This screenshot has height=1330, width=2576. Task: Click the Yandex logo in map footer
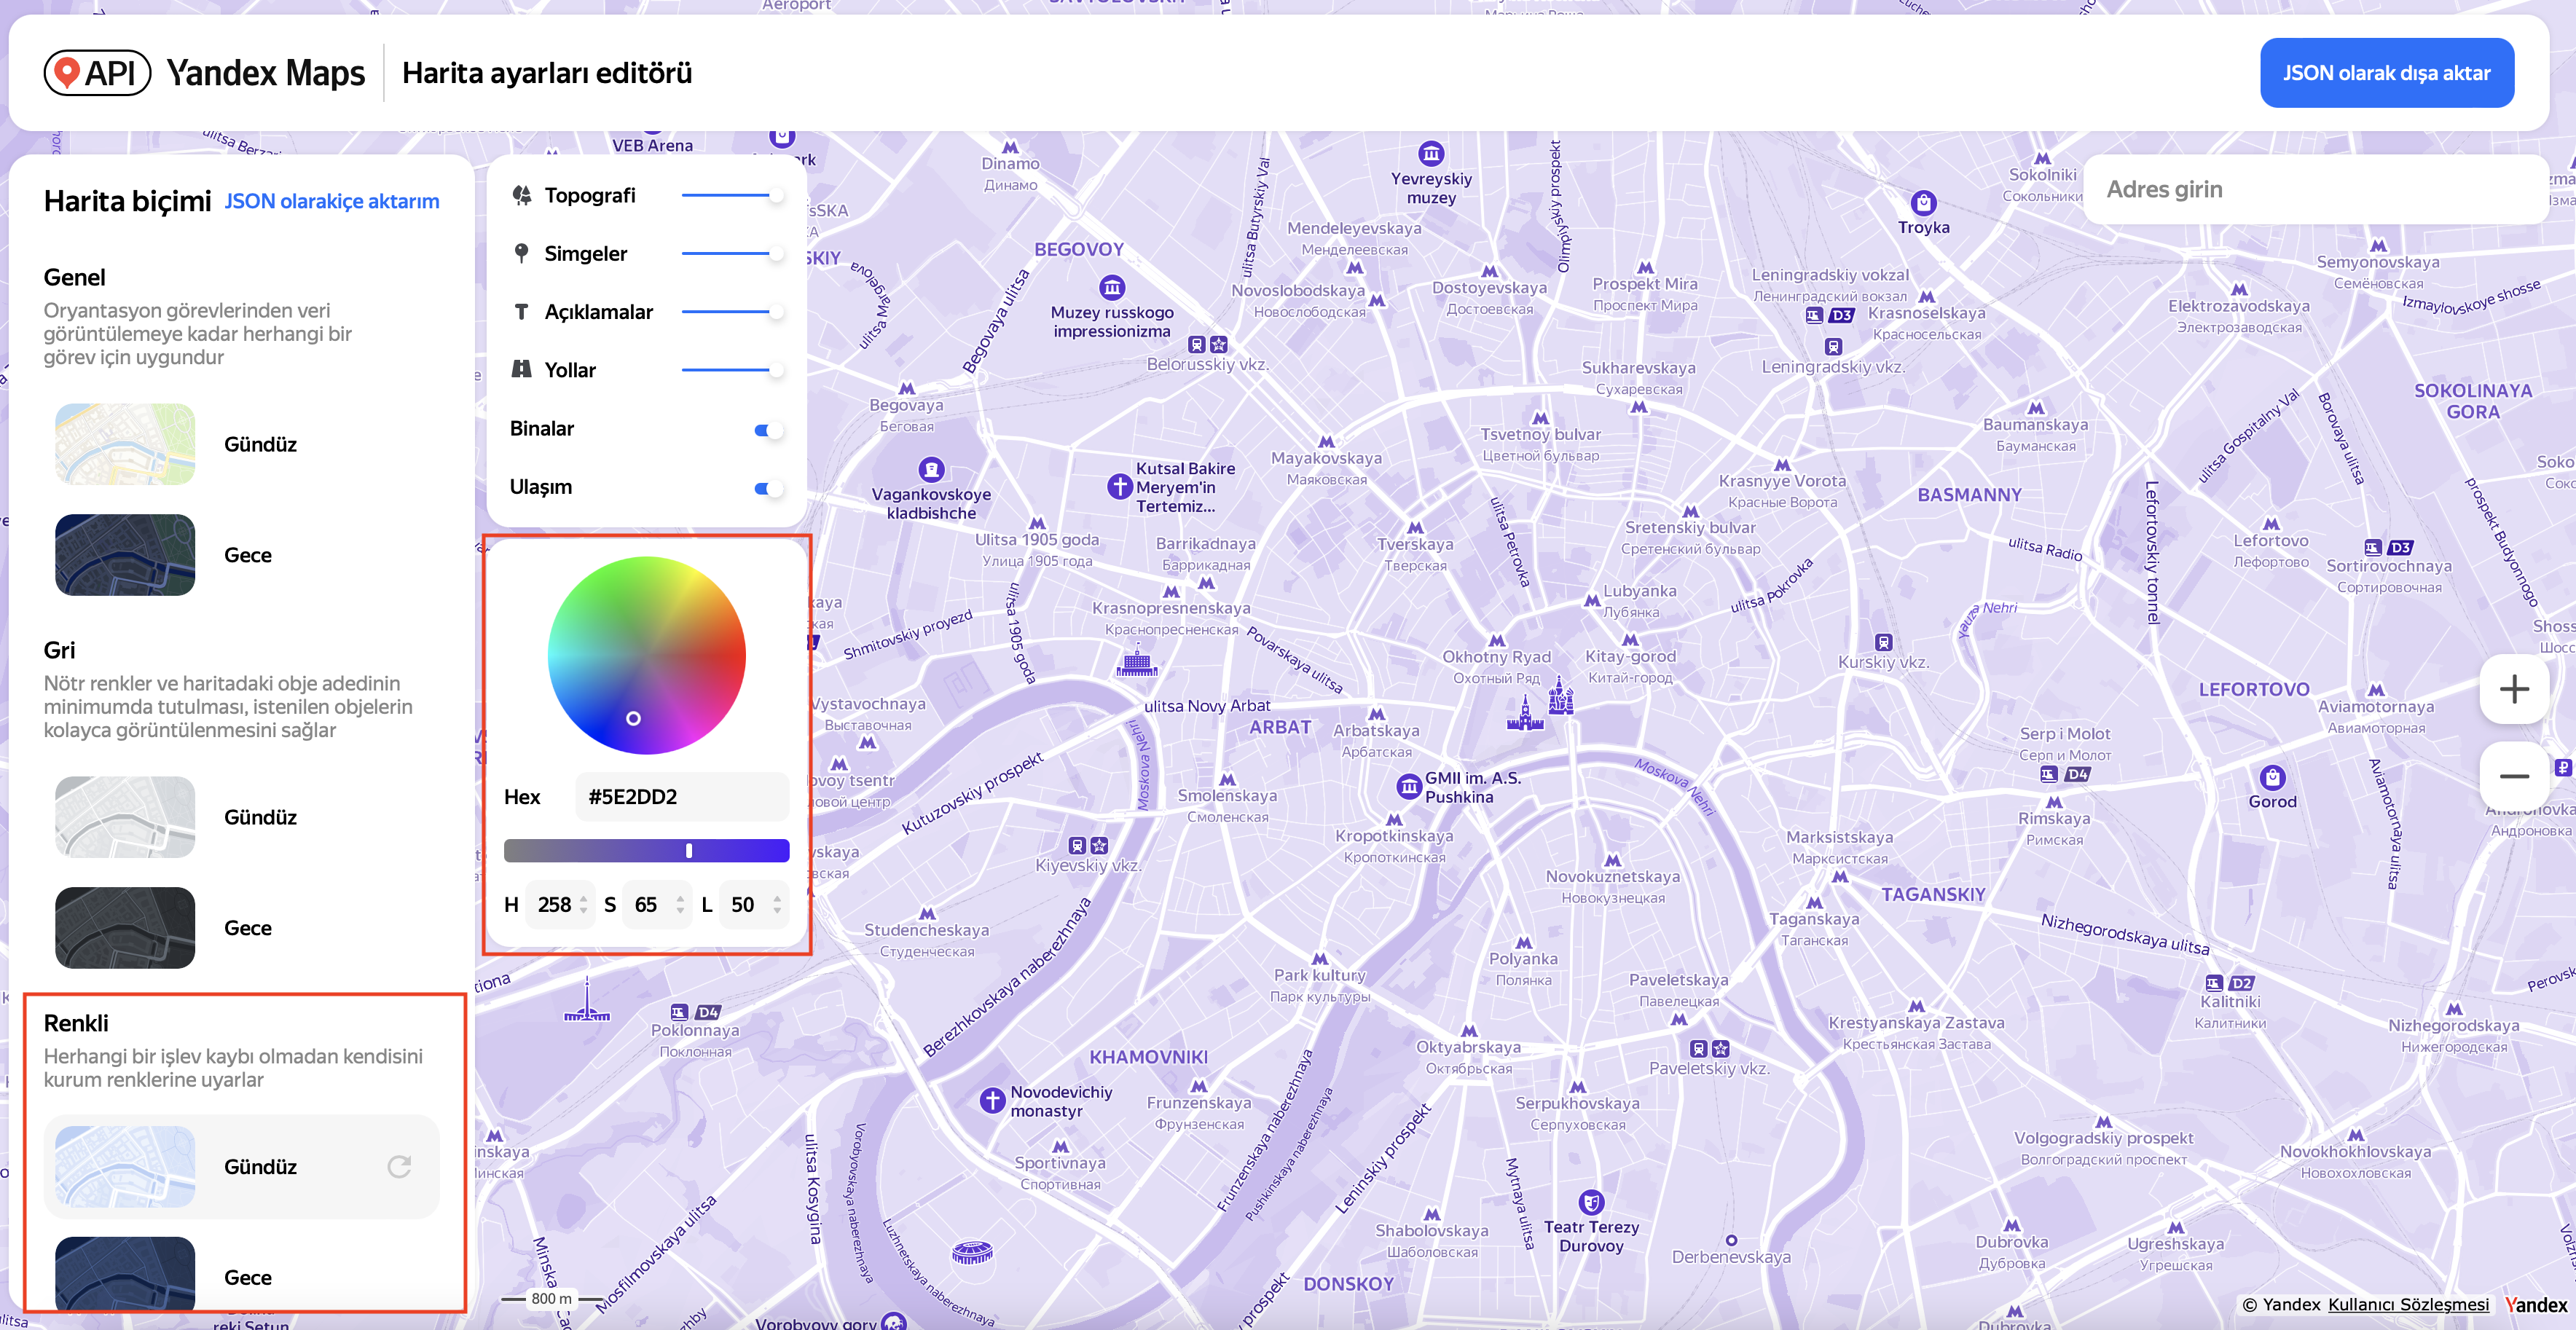2535,1304
